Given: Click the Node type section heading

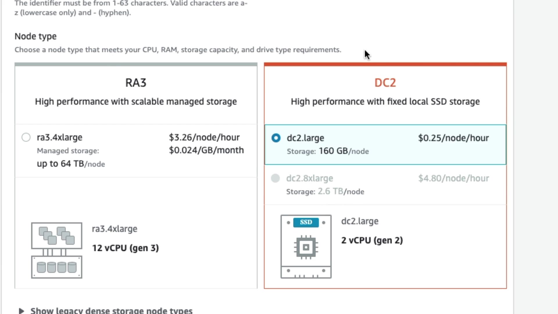Looking at the screenshot, I should point(35,36).
